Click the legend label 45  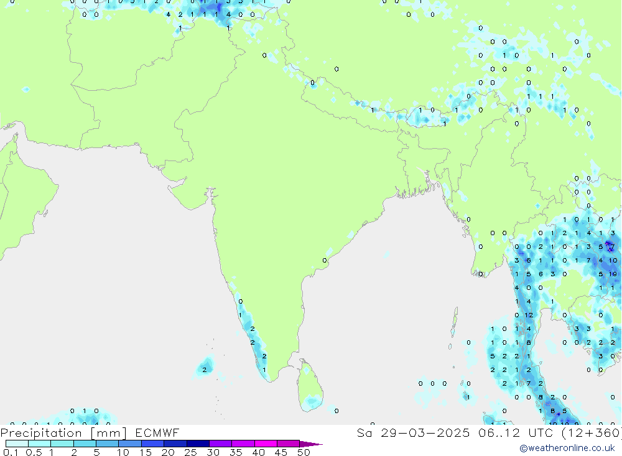(281, 452)
